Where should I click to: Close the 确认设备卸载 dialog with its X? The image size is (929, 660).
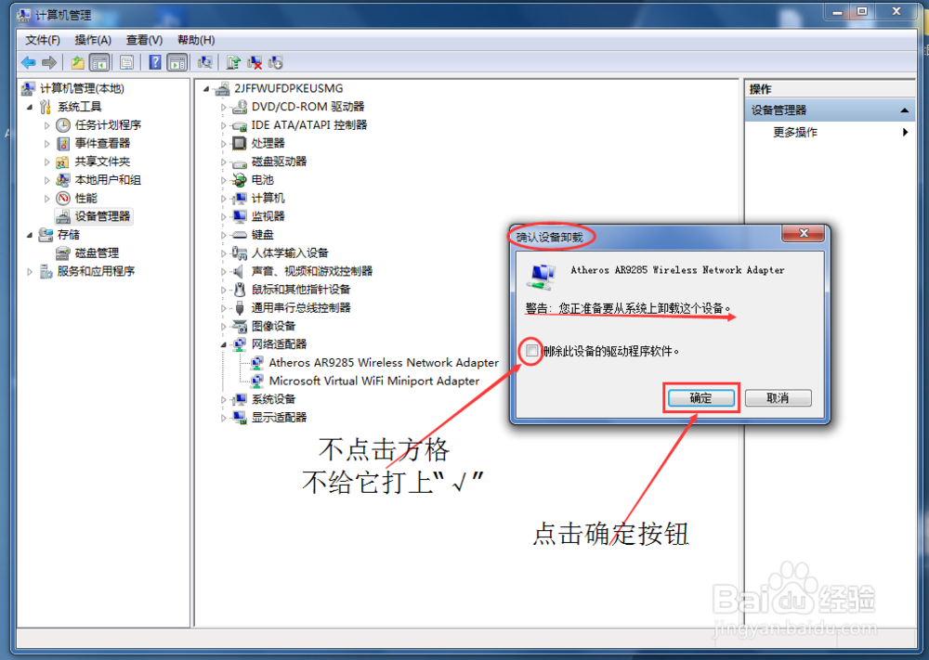click(804, 233)
